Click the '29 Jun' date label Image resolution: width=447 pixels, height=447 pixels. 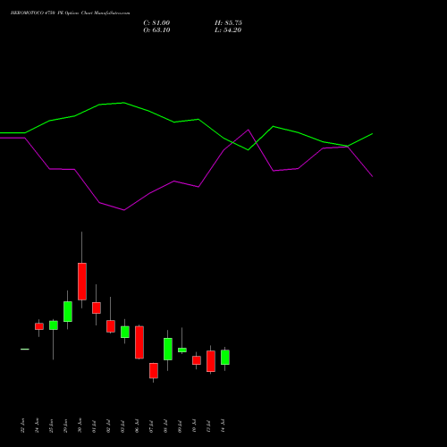65,426
